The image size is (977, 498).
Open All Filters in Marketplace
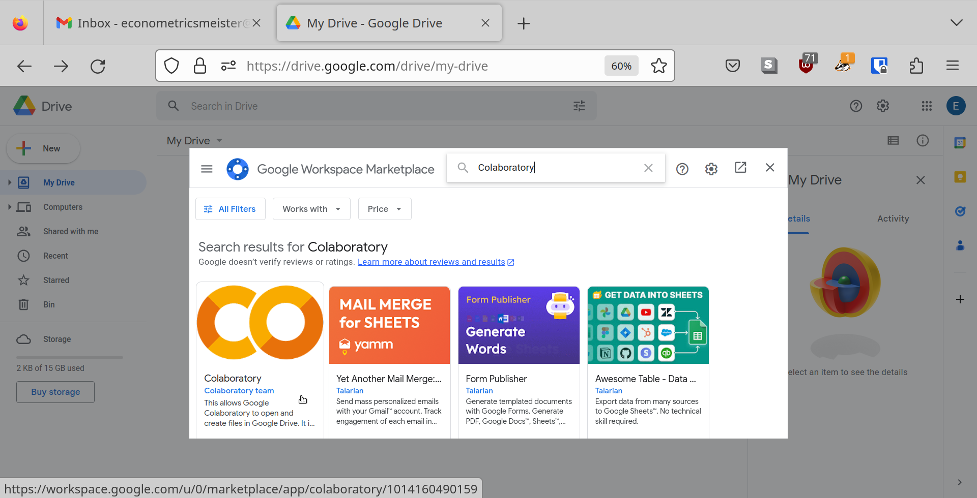(230, 209)
